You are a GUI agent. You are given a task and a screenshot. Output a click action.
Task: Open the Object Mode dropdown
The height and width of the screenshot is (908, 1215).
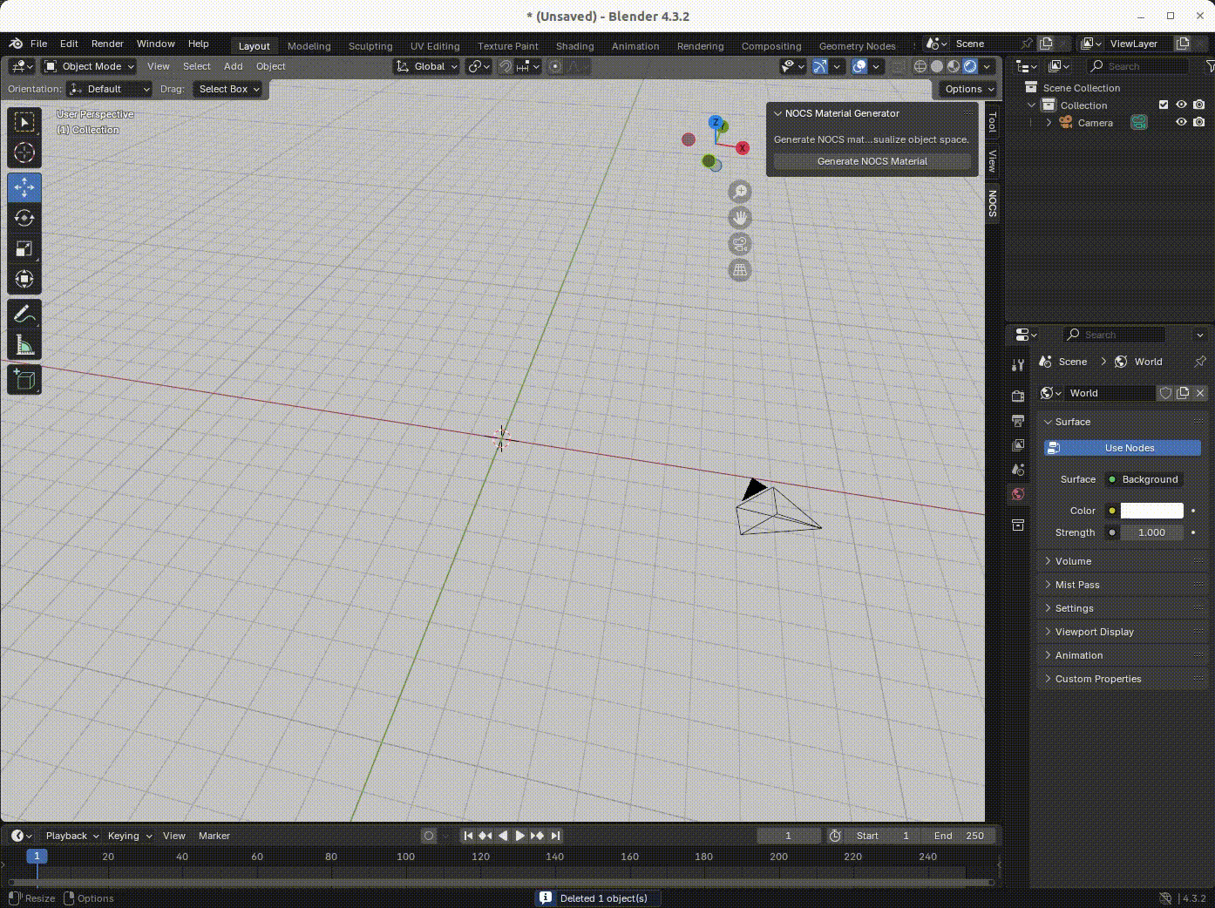pyautogui.click(x=89, y=66)
